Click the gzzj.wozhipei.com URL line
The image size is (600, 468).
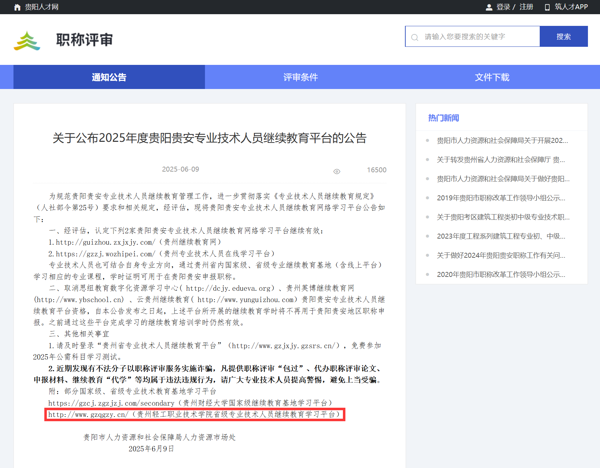(162, 254)
